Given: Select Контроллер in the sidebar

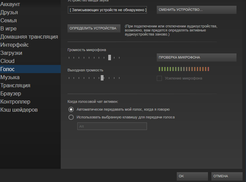Looking at the screenshot, I should (15, 102).
